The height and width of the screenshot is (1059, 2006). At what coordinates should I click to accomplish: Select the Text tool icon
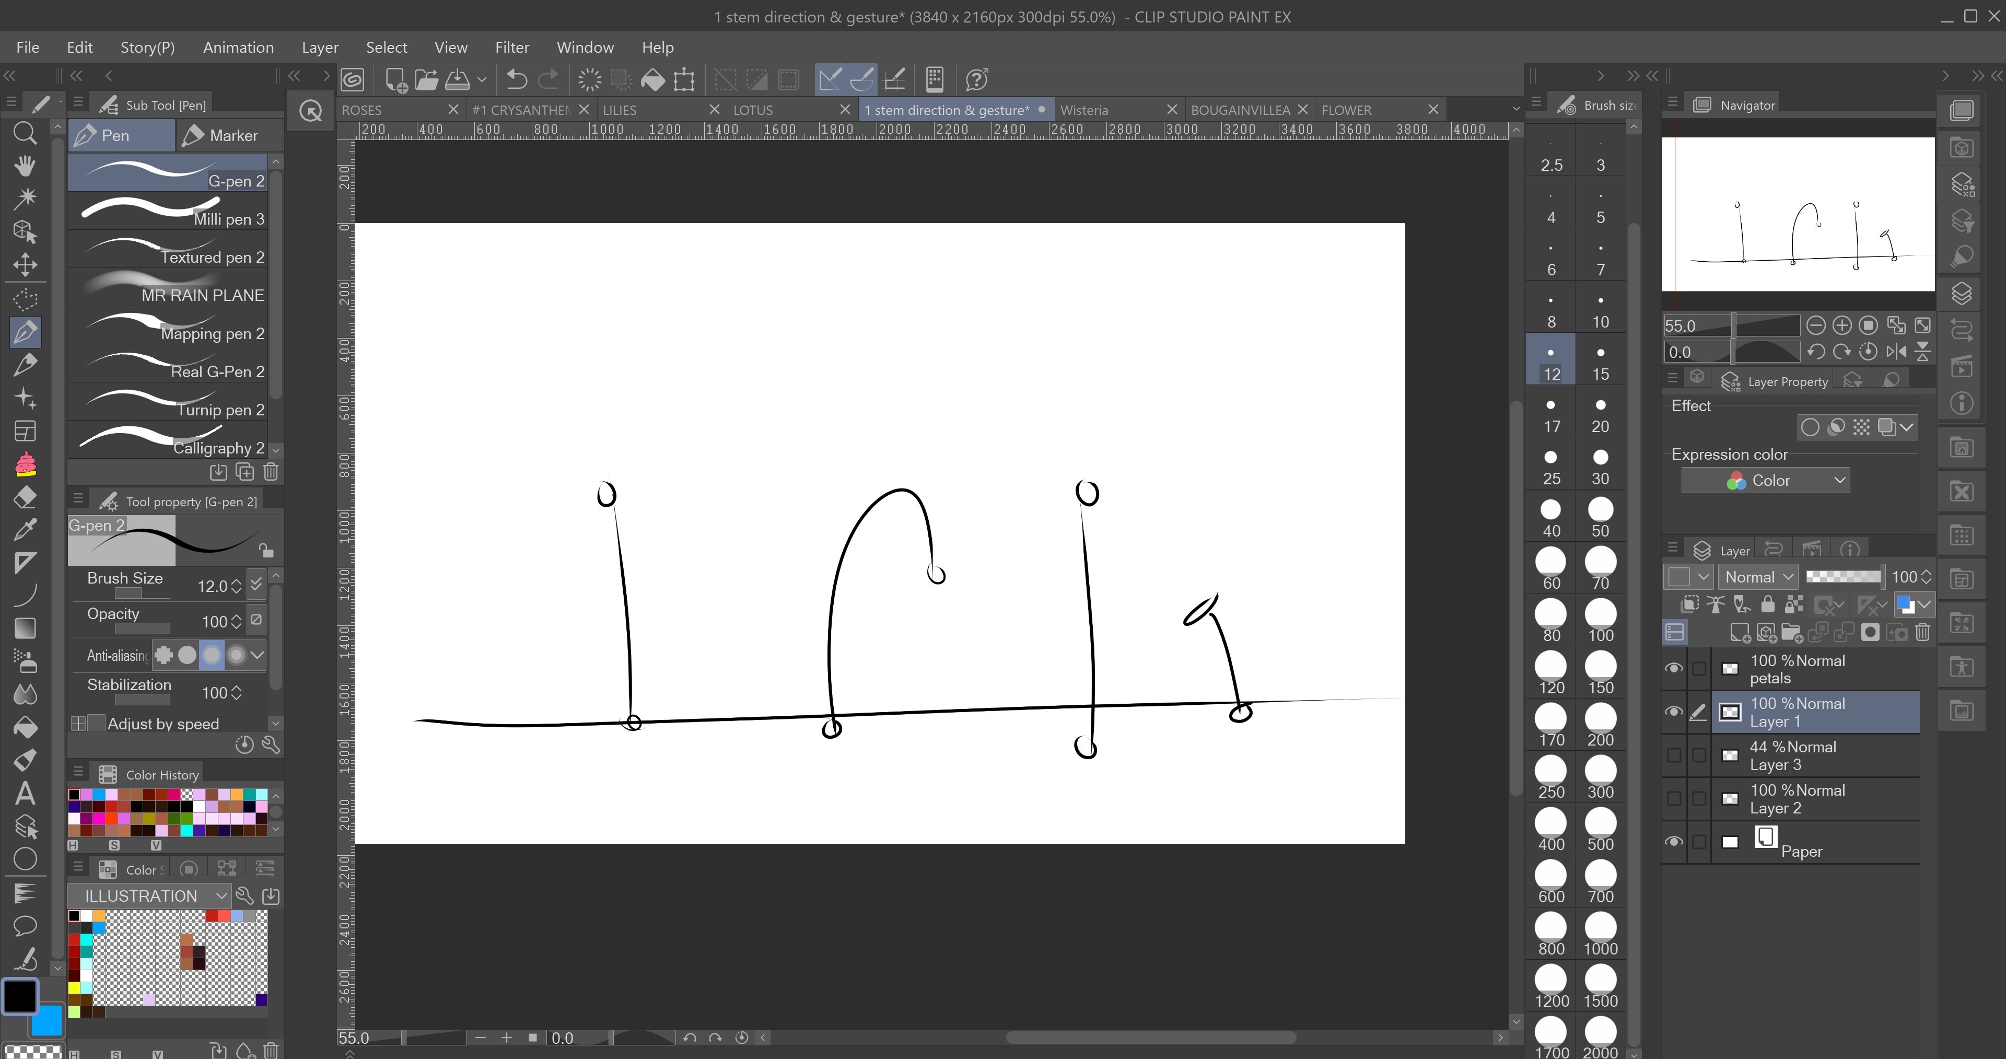click(x=25, y=793)
